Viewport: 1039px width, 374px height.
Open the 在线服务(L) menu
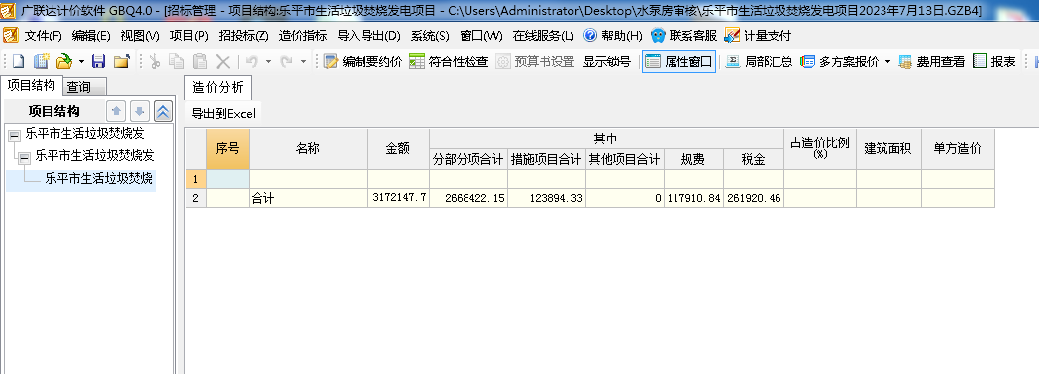[x=544, y=36]
